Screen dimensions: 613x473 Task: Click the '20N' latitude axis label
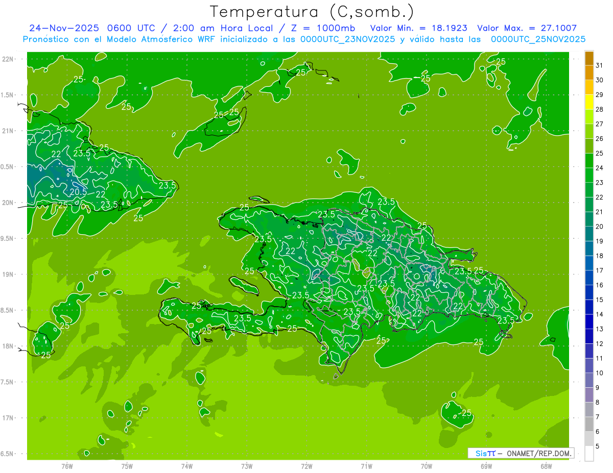(x=8, y=203)
